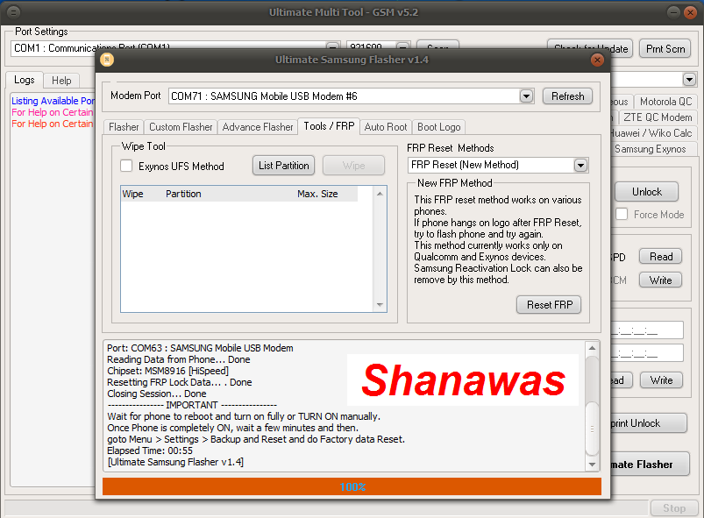Expand the dropdown right of the Flasher dialog
The width and height of the screenshot is (704, 518).
689,80
